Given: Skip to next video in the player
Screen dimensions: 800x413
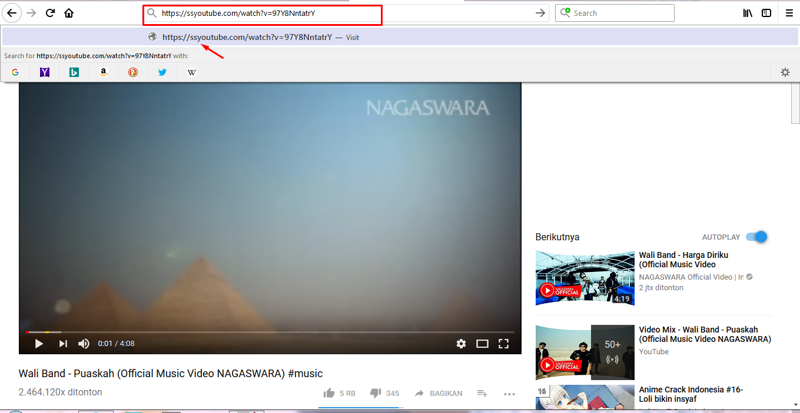Looking at the screenshot, I should click(63, 344).
